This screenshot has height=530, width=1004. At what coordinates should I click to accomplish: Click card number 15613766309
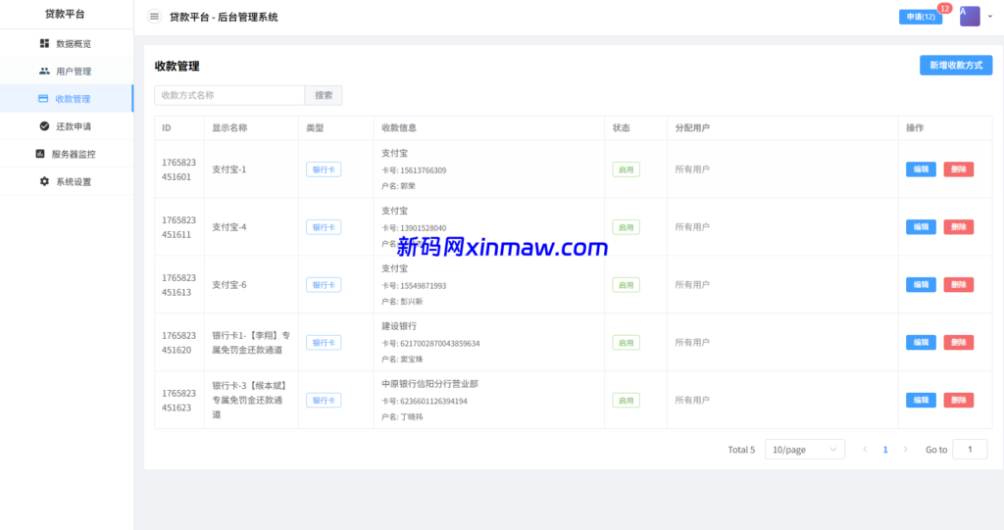(424, 170)
